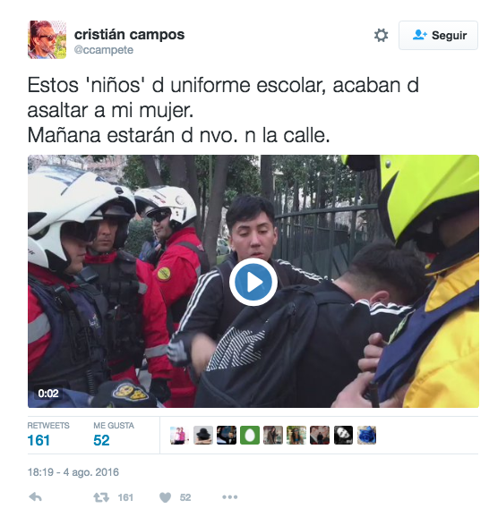This screenshot has height=517, width=489.
Task: Open the black-and-white face avatar profile
Action: [343, 435]
